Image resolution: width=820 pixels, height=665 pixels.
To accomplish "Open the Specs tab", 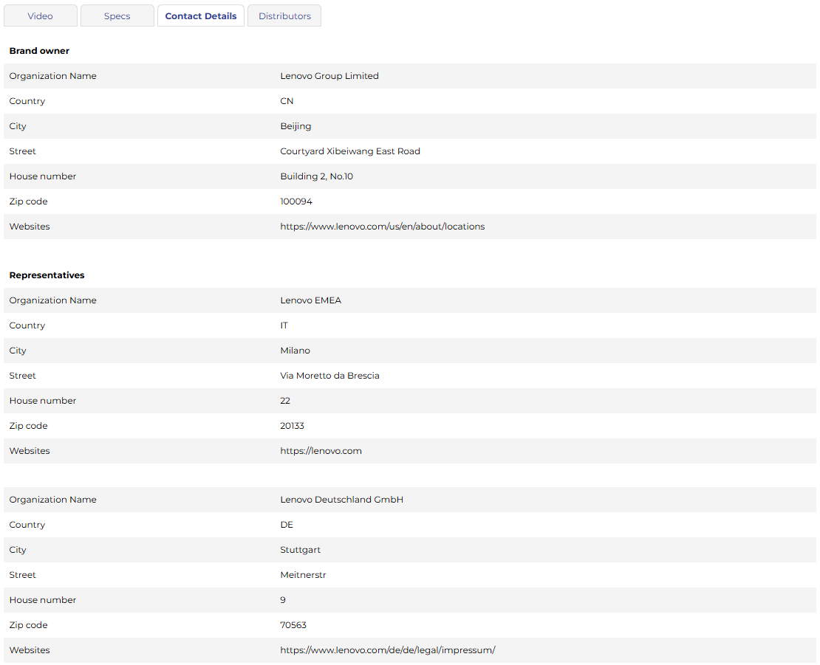I will [117, 15].
